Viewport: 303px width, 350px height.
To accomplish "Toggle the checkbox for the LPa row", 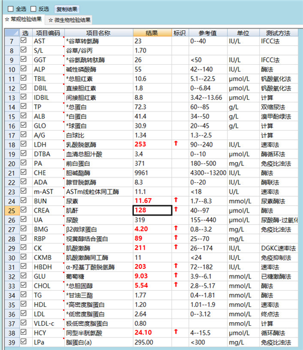I will tap(24, 342).
